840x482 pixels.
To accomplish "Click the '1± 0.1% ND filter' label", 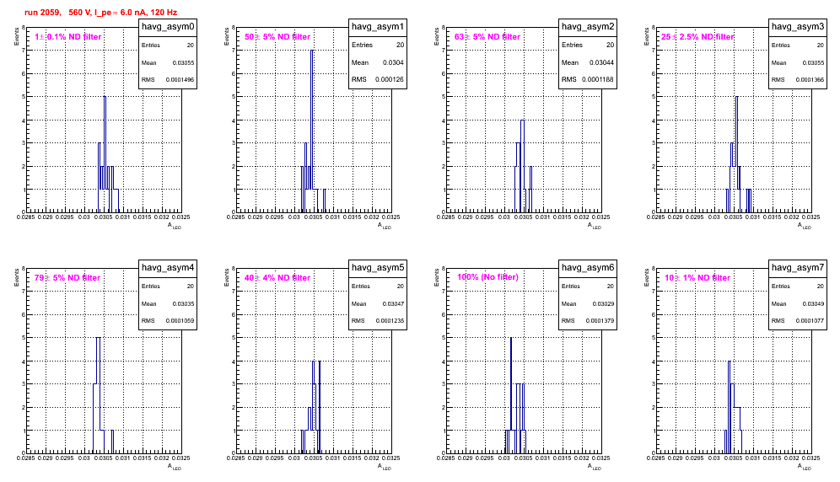I will click(x=68, y=37).
